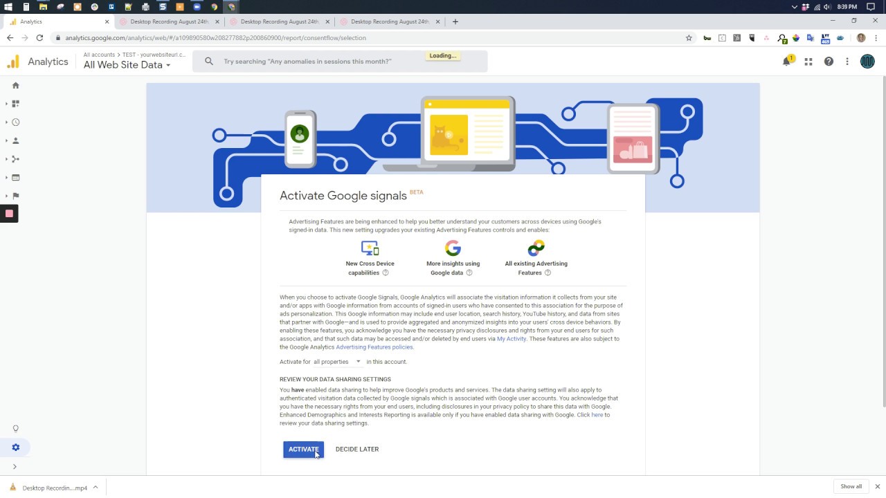Focus the Analytics search box
Screen dimensions: 886x498
[x=340, y=62]
